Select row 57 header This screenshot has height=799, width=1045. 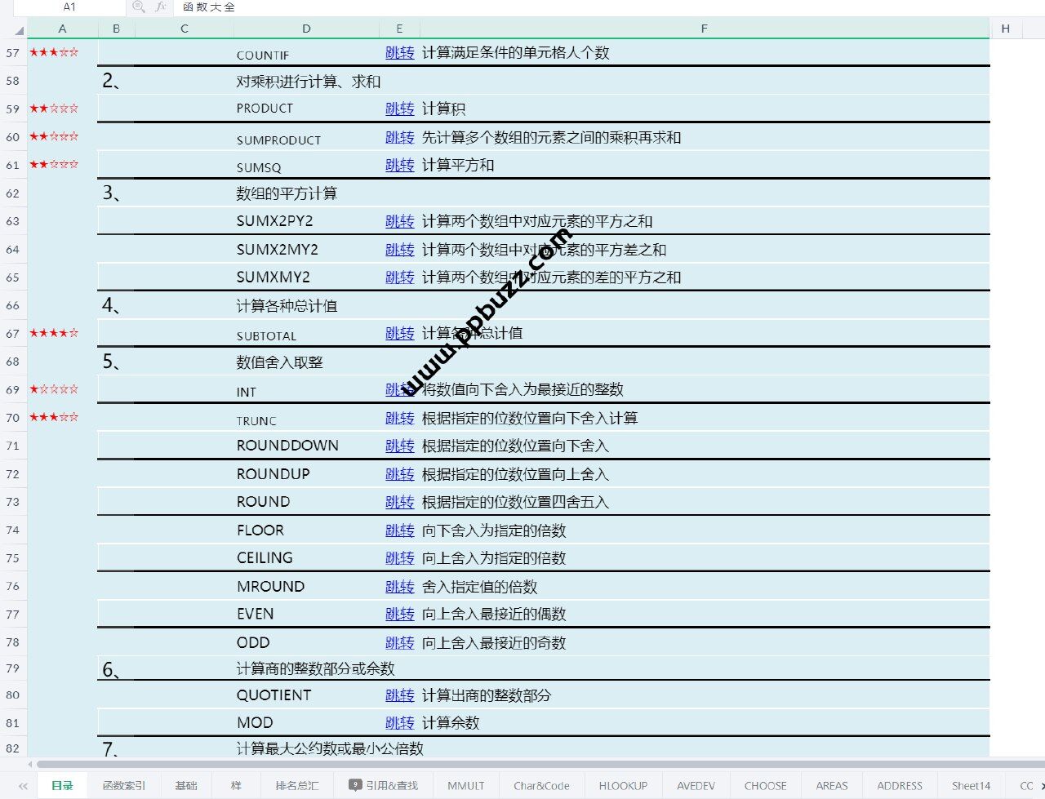[x=13, y=52]
